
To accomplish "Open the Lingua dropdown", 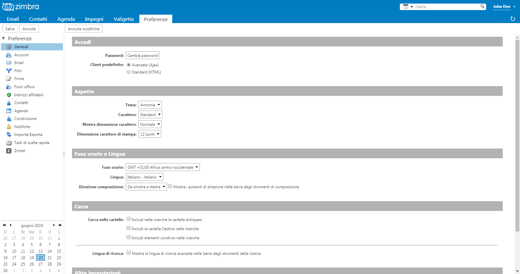I will 145,177.
